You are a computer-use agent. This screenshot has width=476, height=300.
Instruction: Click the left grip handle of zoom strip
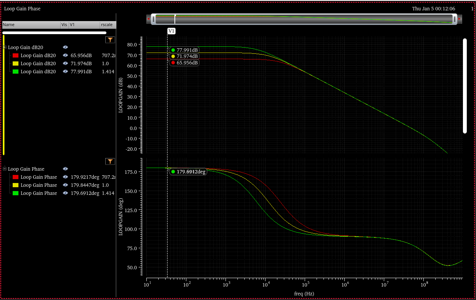(x=153, y=19)
